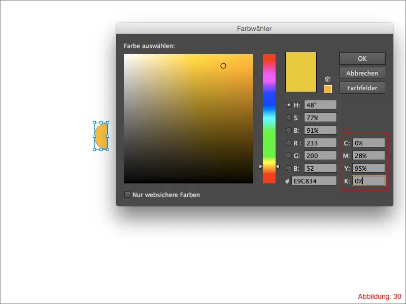Click the C cyan field showing 0%
Viewport: 406px width, 304px height.
point(368,143)
